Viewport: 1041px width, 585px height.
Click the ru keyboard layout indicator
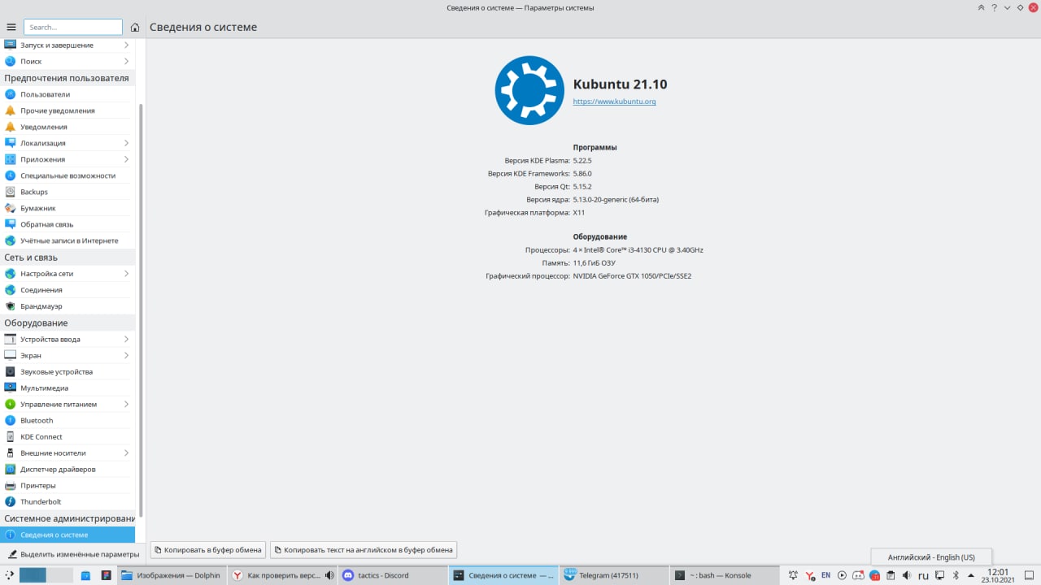pos(923,575)
